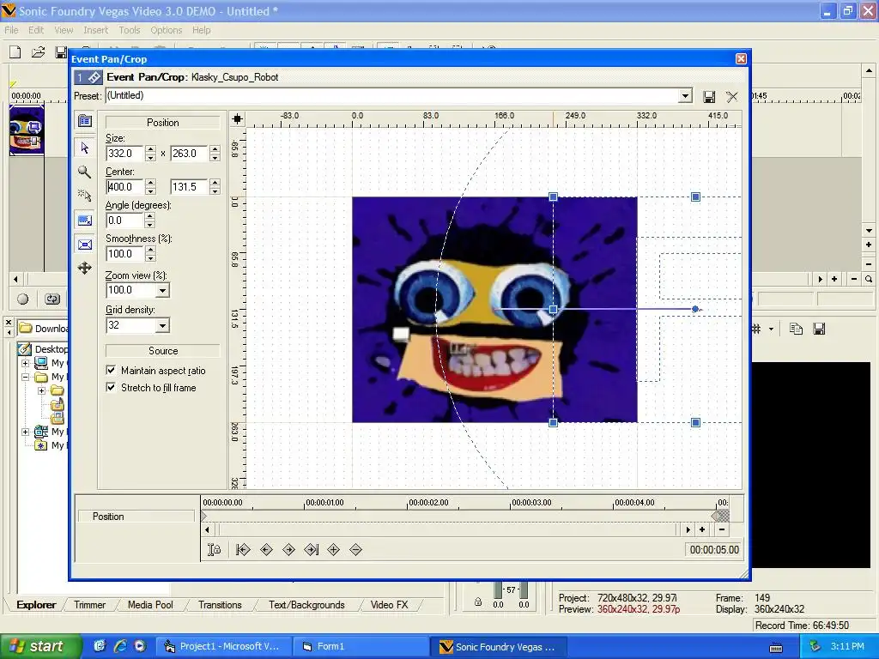The height and width of the screenshot is (659, 879).
Task: Click the Size width stepper arrows
Action: coord(150,154)
